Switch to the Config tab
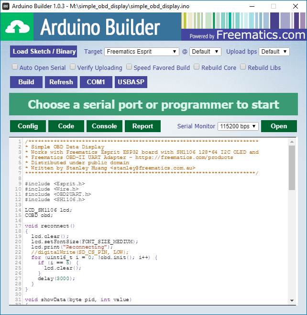This screenshot has height=315, width=307. (28, 126)
